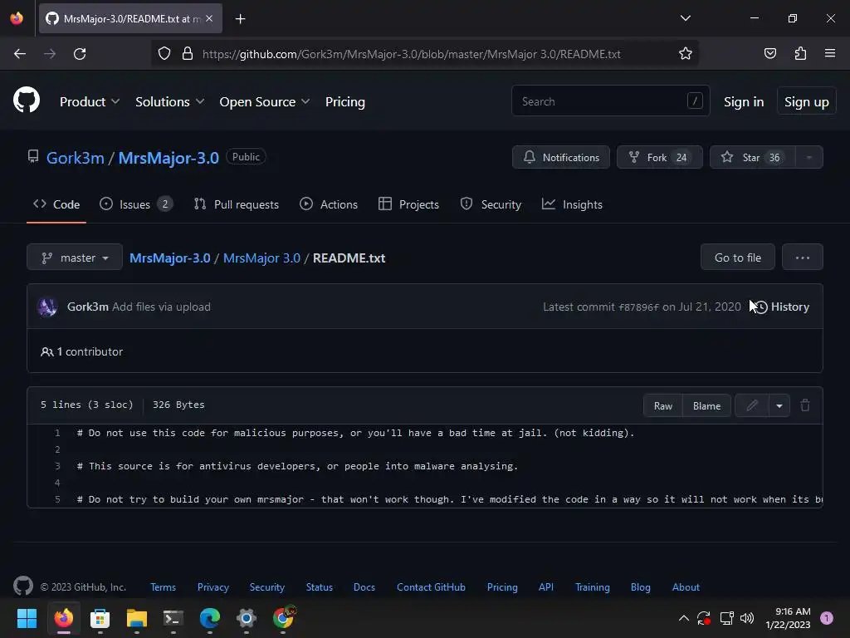Open the footer Contact GitHub link
This screenshot has width=850, height=638.
(x=431, y=587)
